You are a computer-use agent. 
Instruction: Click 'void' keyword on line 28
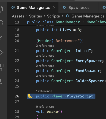(40, 112)
